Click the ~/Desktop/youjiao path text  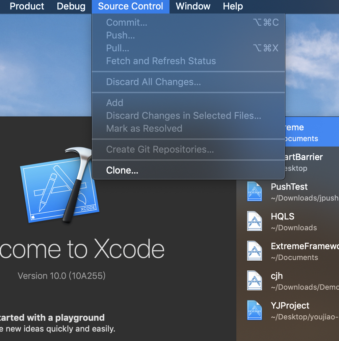click(305, 317)
